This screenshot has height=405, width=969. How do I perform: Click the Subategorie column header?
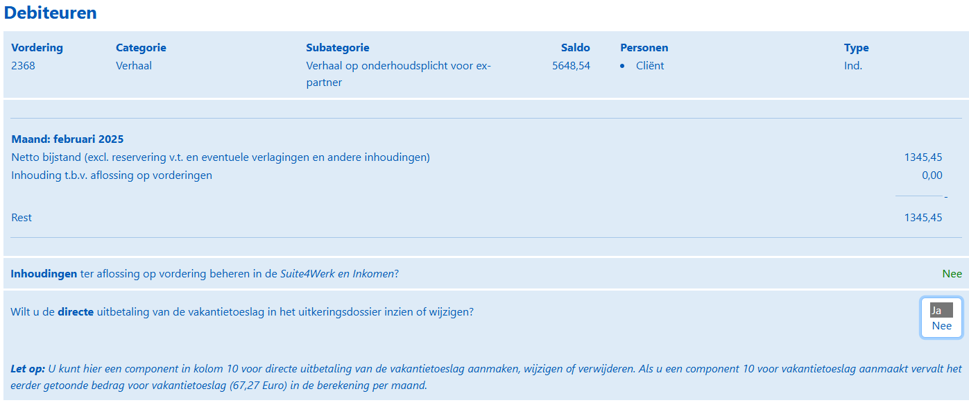click(337, 48)
